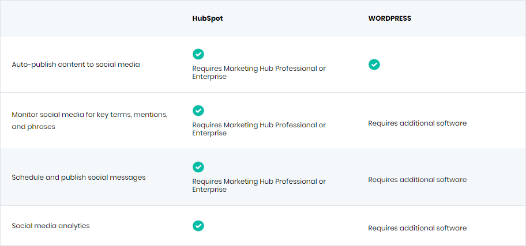Select the WORDPRESS column header
Screen dimensions: 526x246
389,18
